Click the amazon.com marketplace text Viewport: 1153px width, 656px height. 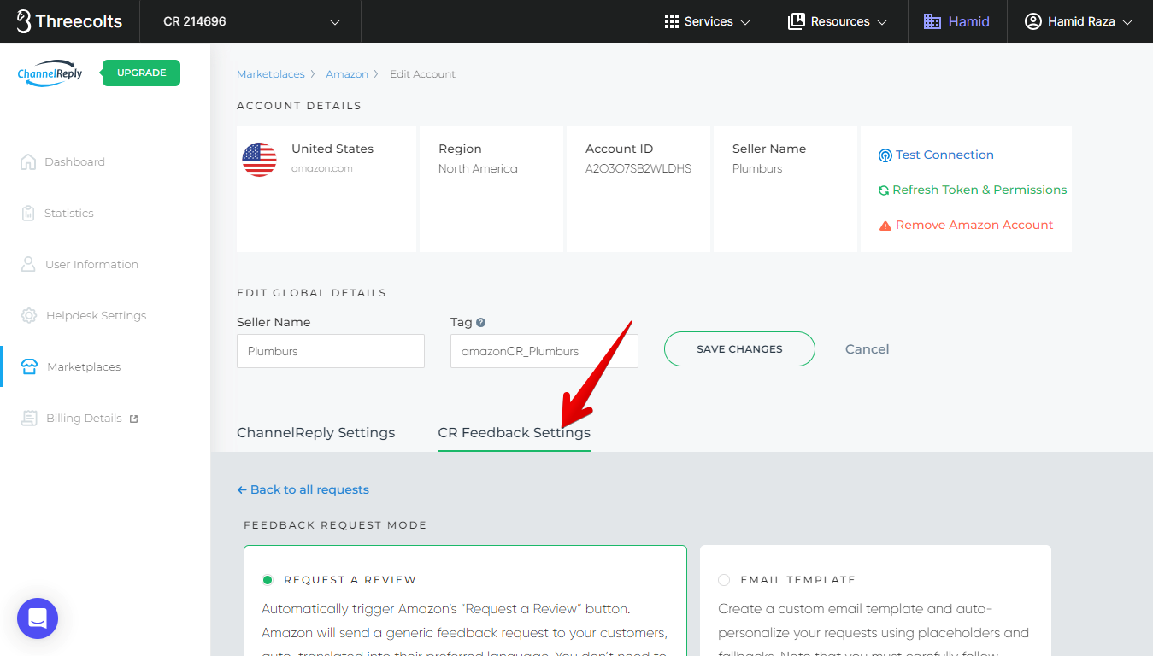[322, 168]
